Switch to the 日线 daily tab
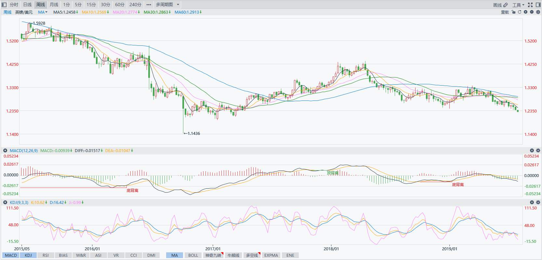542x260 pixels. [27, 5]
